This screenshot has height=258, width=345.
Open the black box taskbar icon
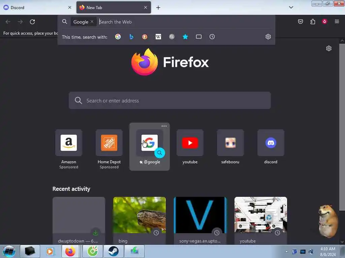(30, 251)
